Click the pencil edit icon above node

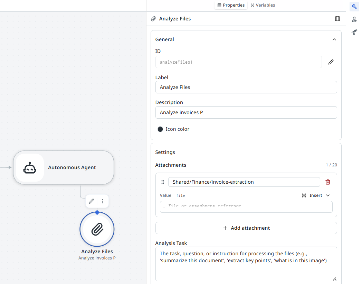(x=92, y=201)
